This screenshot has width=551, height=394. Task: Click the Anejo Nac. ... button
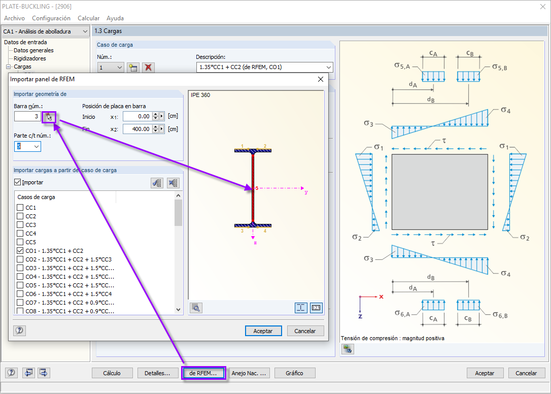coord(249,373)
